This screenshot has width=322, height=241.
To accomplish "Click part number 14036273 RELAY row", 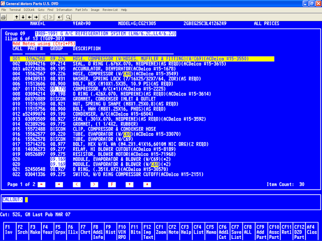I will tap(35, 149).
